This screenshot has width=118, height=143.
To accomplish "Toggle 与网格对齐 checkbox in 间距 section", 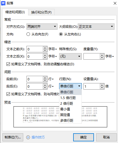I will coord(8,94).
